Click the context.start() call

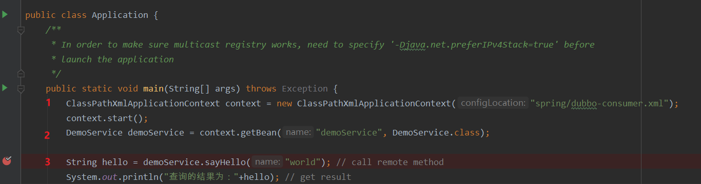107,118
